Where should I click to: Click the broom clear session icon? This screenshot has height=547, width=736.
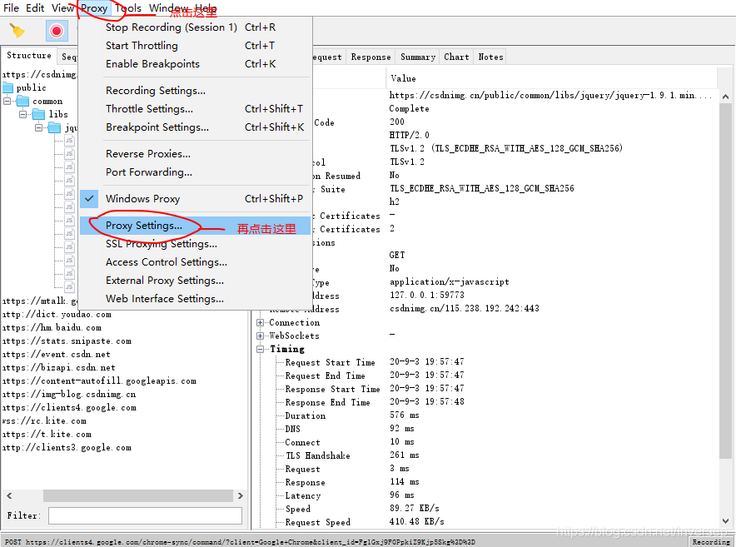[x=17, y=31]
